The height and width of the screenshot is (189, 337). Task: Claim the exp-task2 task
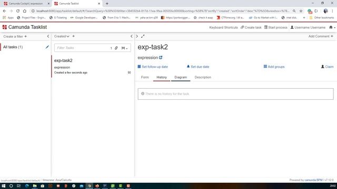(x=327, y=67)
